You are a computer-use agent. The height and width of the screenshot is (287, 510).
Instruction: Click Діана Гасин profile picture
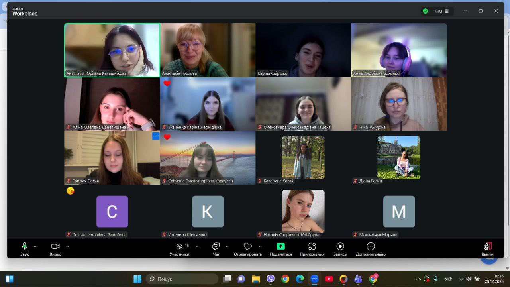(x=399, y=157)
